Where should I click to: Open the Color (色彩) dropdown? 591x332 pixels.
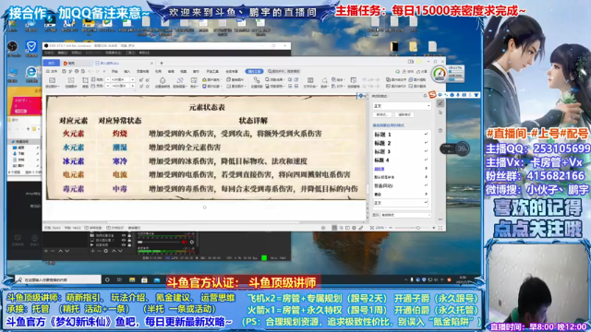click(x=194, y=82)
